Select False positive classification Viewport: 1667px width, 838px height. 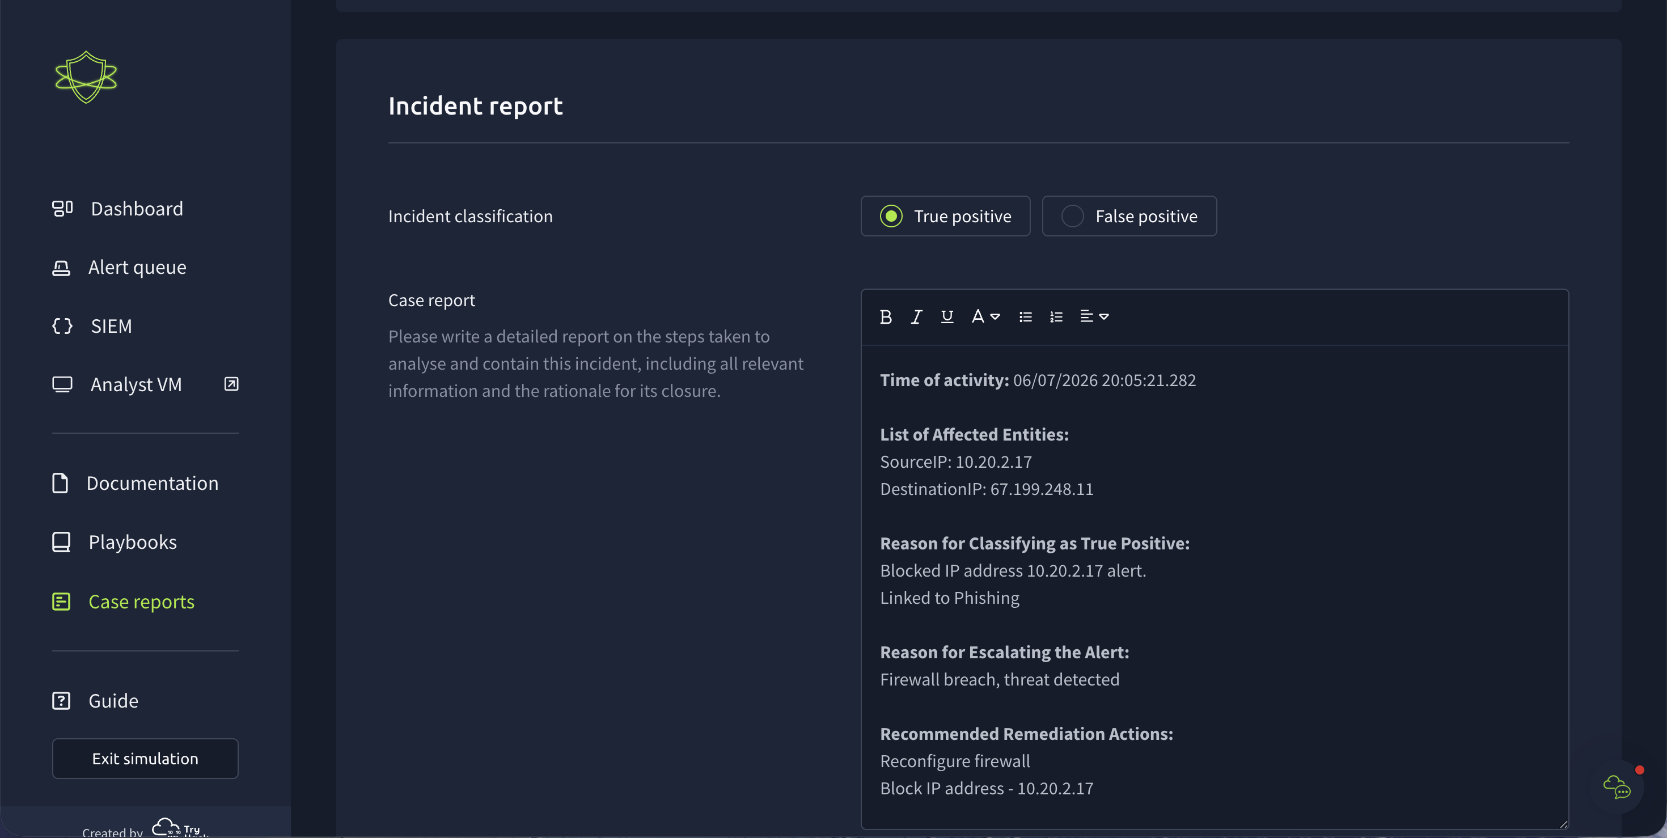coord(1129,216)
